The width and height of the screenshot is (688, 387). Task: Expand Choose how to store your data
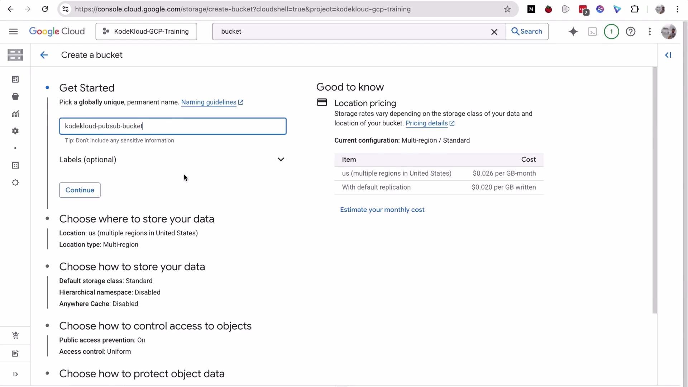[x=132, y=267]
